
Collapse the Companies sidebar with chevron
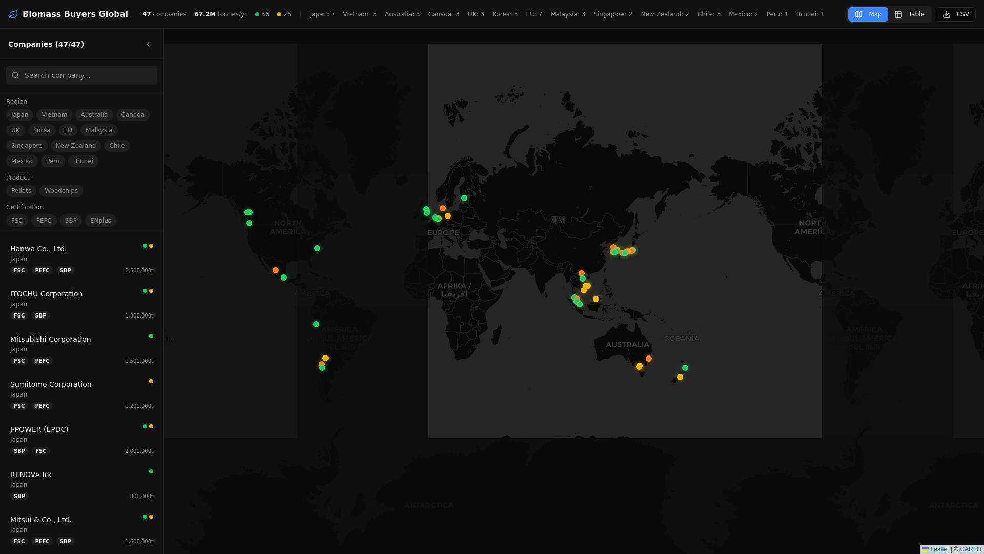148,44
